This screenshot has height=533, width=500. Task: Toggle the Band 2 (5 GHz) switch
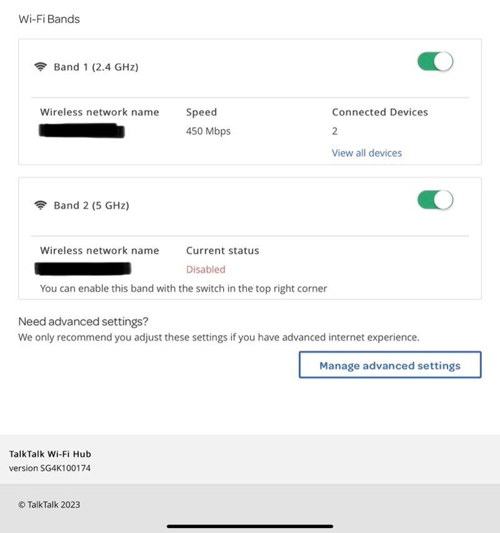[435, 200]
